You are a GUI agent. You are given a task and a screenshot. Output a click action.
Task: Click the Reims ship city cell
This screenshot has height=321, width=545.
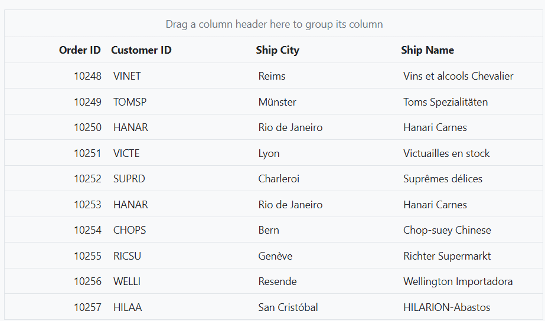click(x=272, y=76)
